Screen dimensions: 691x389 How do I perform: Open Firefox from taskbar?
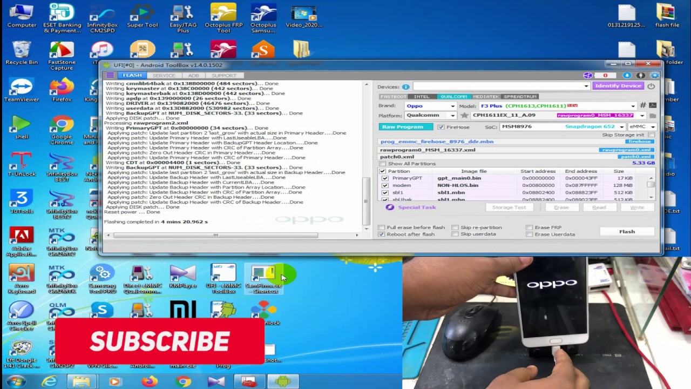pos(150,381)
